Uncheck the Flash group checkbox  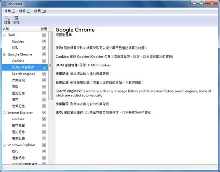44,35
